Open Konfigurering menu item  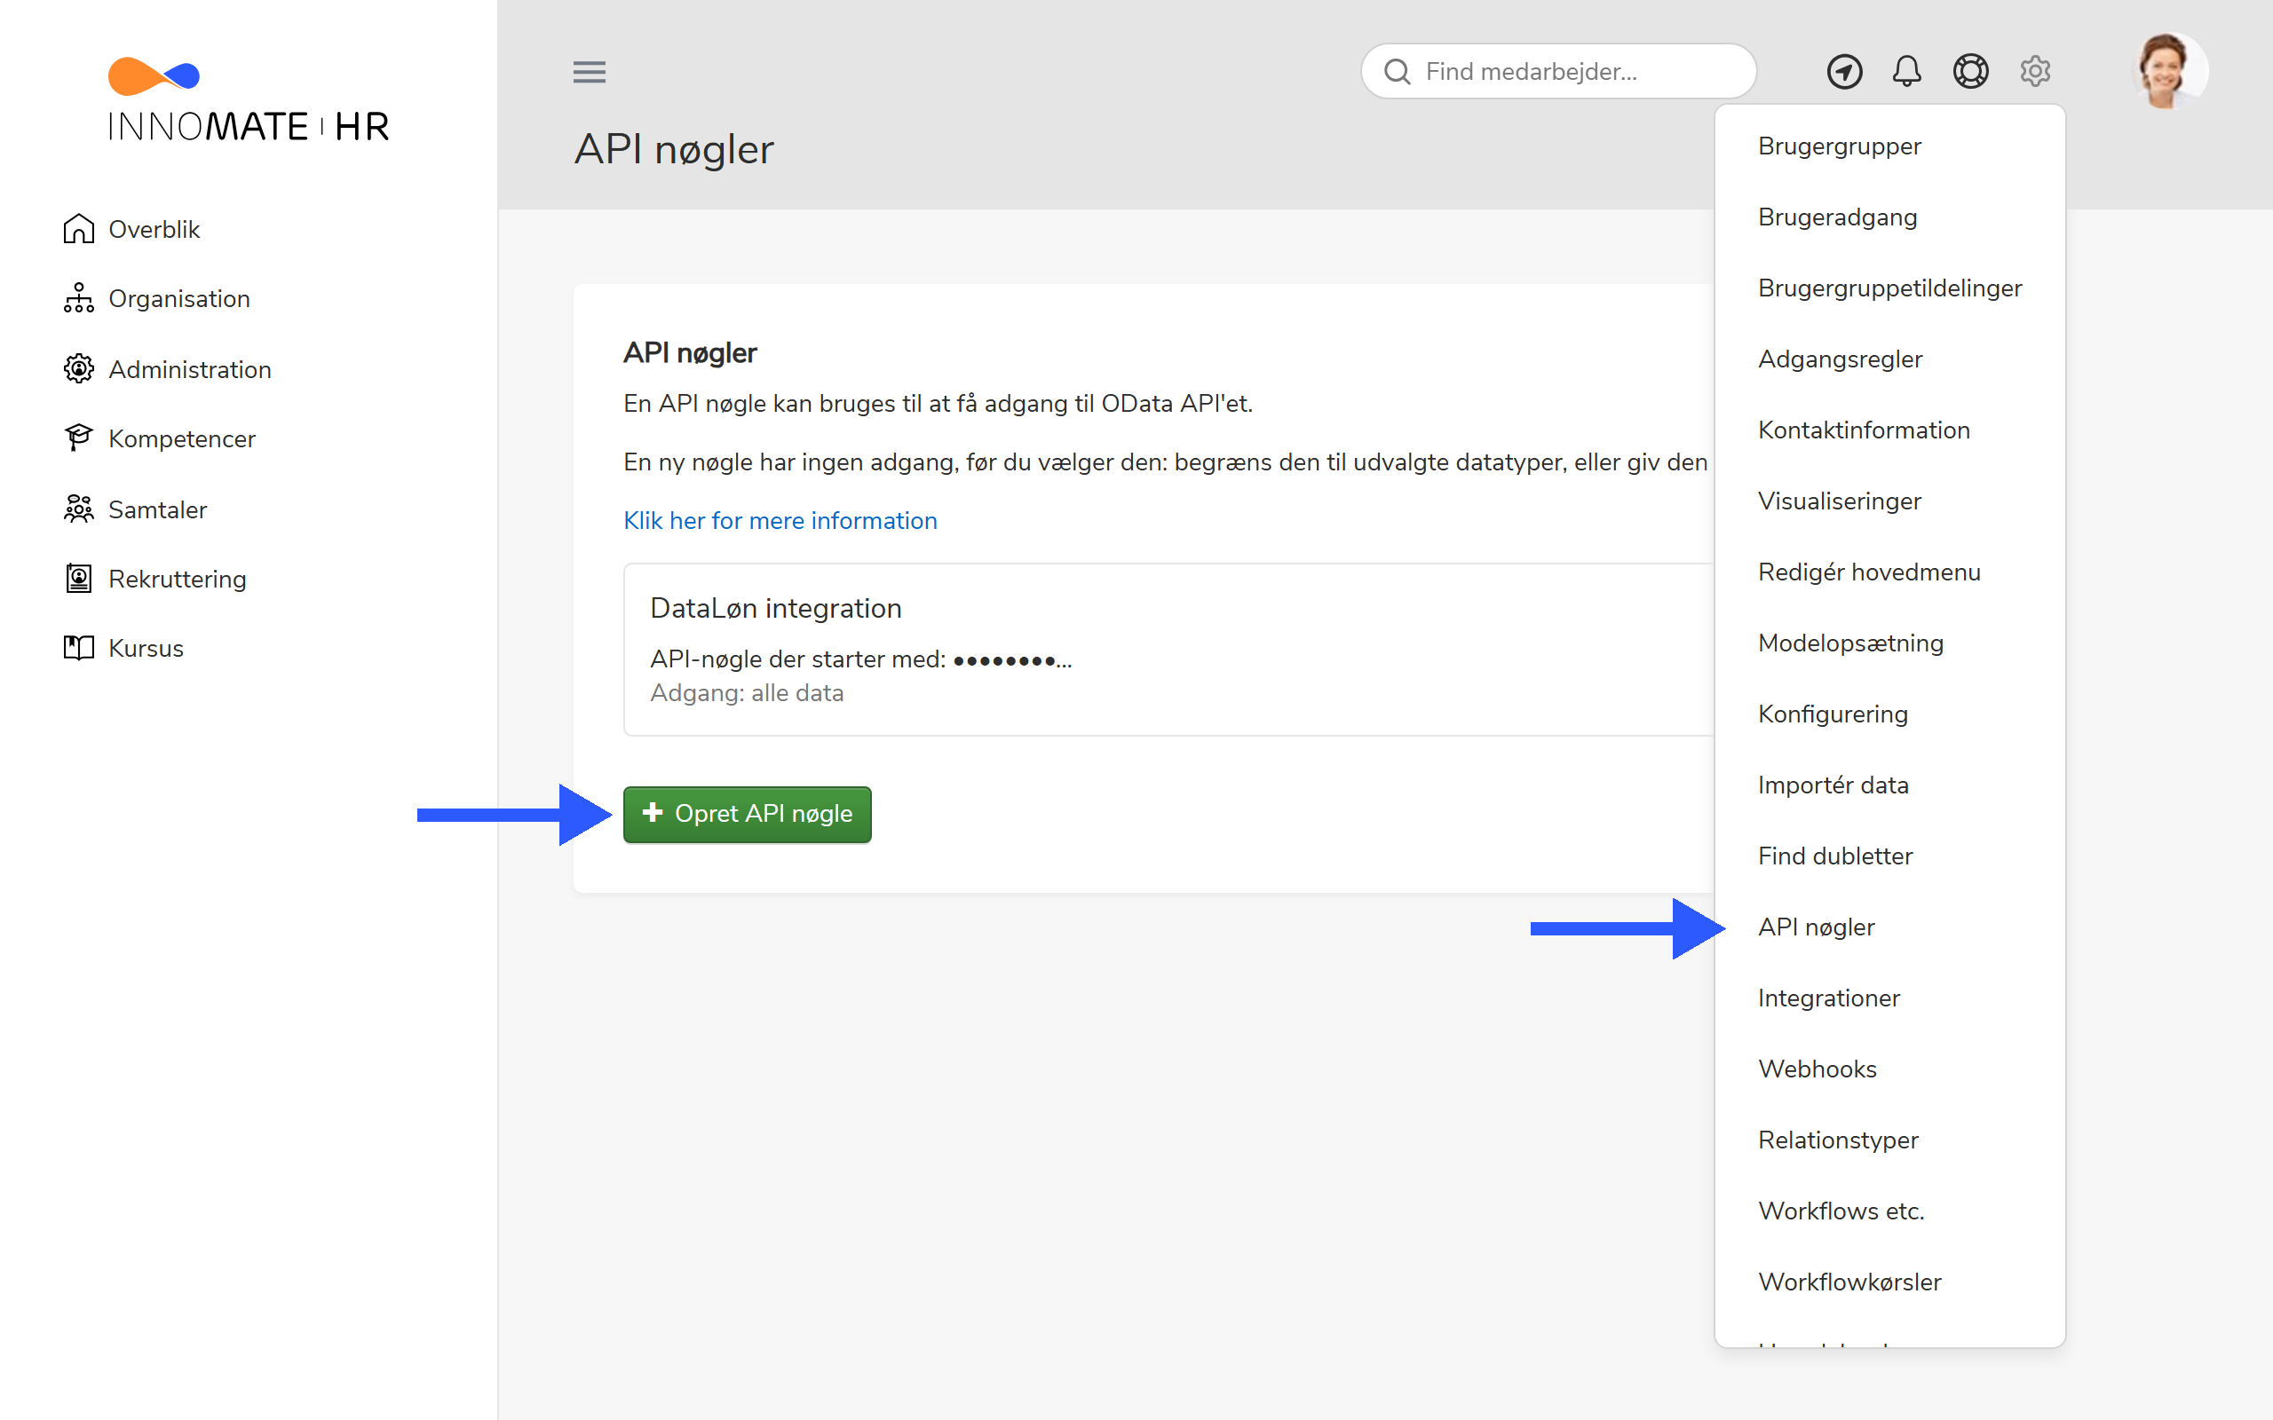pos(1833,714)
